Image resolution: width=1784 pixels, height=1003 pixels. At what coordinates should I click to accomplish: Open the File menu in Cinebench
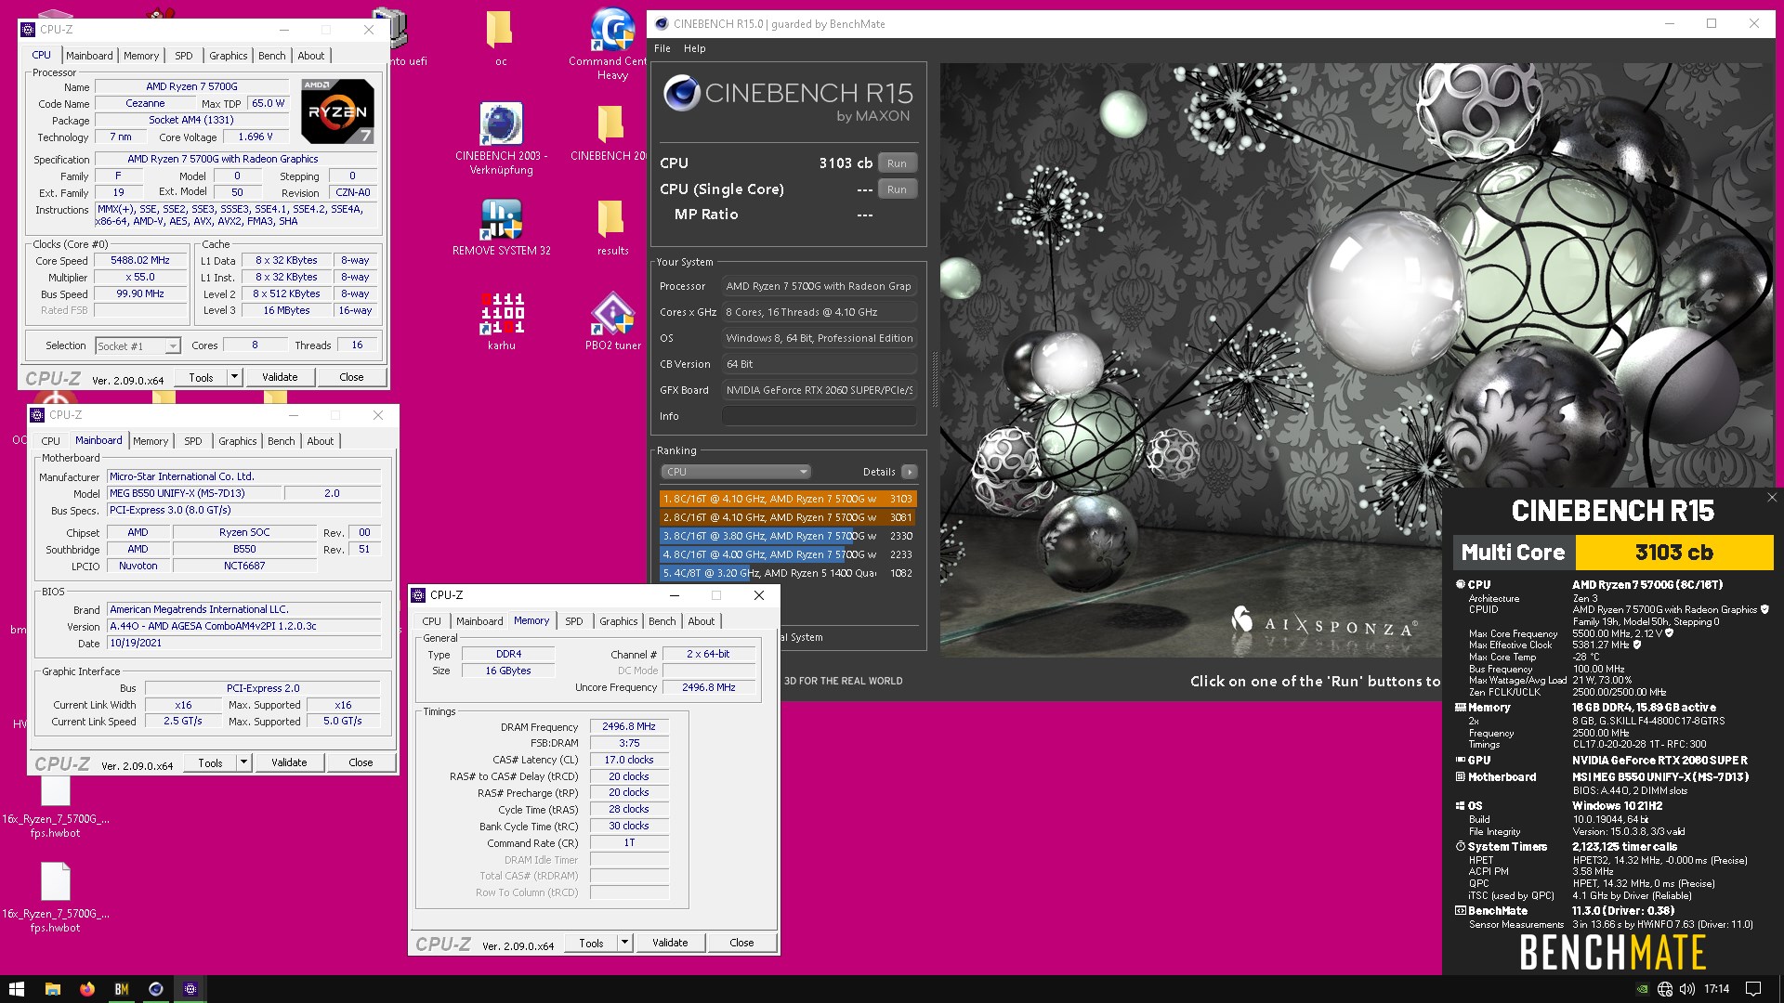tap(662, 48)
